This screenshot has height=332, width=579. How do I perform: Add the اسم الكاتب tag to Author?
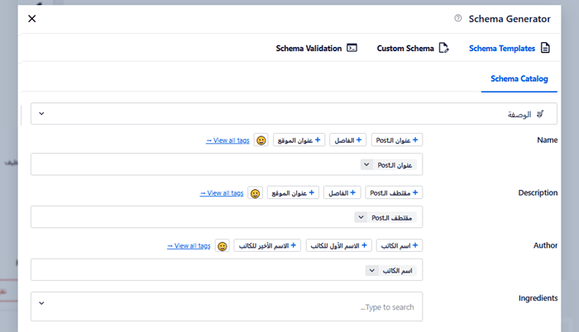(400, 245)
